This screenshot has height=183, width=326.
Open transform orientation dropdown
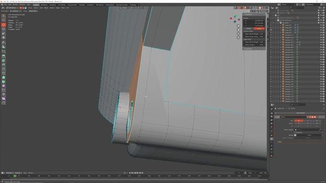[15, 11]
